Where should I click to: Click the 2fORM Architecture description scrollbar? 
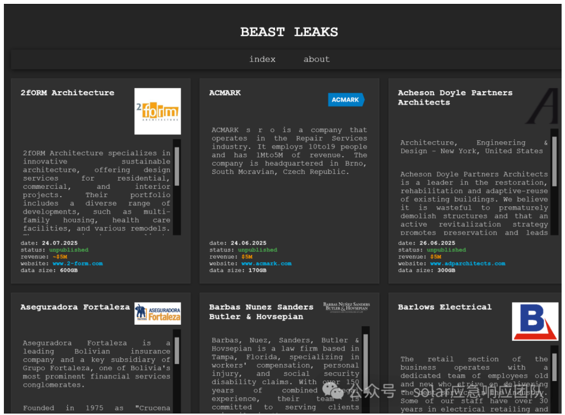click(177, 166)
